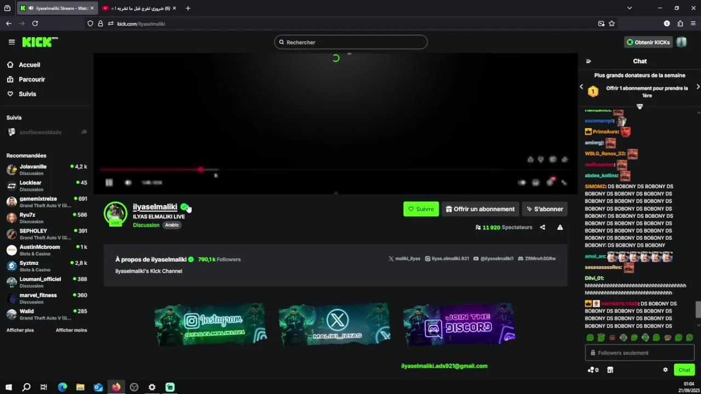Open a new browser tab
This screenshot has height=394, width=701.
tap(188, 8)
